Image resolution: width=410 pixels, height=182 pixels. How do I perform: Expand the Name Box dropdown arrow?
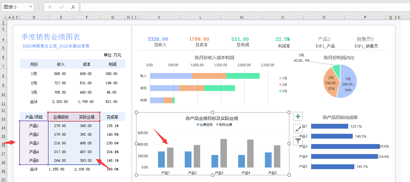[x=31, y=7]
